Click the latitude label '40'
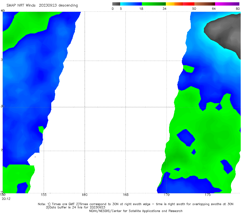243x213 pixels. point(3,10)
